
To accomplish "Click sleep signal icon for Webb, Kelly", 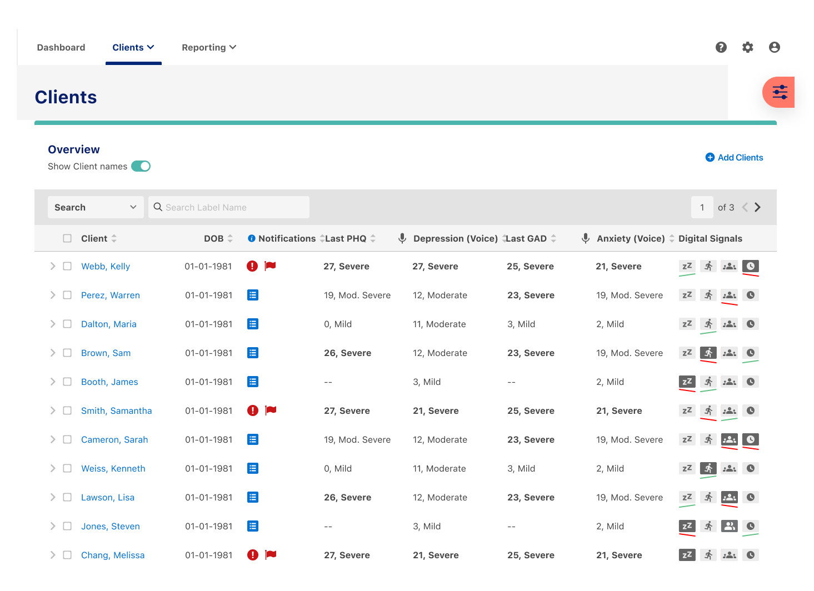I will point(687,266).
